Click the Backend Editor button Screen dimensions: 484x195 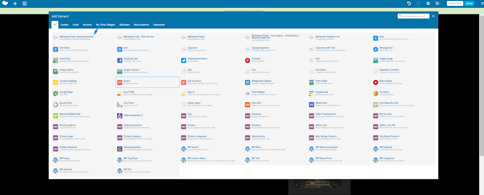click(455, 3)
